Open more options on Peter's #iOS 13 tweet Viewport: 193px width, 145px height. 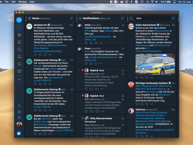click(x=101, y=63)
